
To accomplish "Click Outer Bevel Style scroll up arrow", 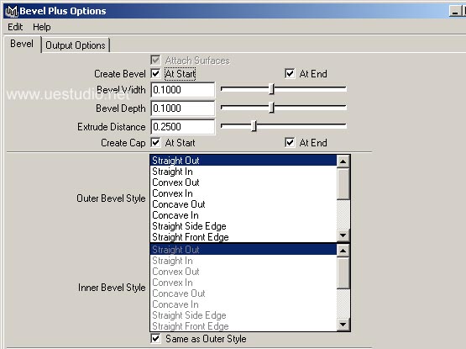I will pos(343,161).
